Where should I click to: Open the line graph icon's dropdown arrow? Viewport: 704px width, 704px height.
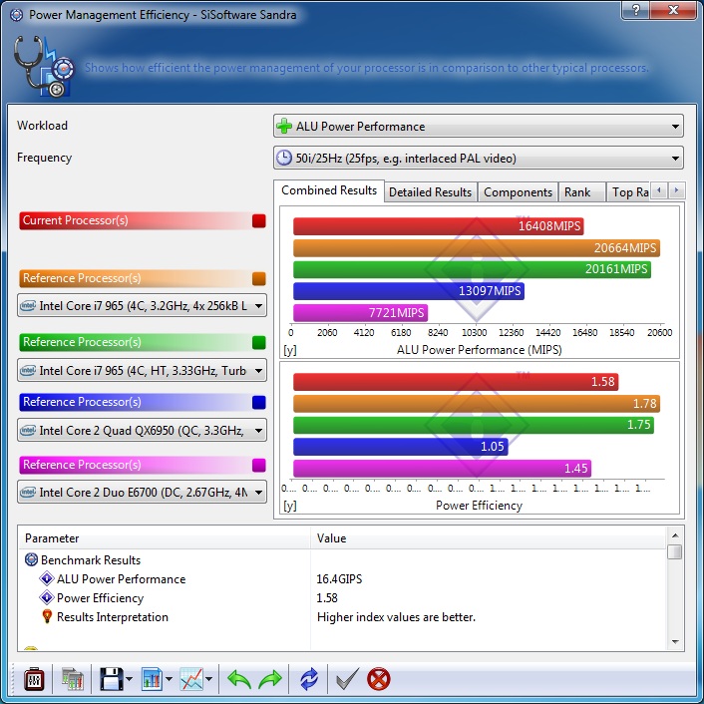point(209,679)
